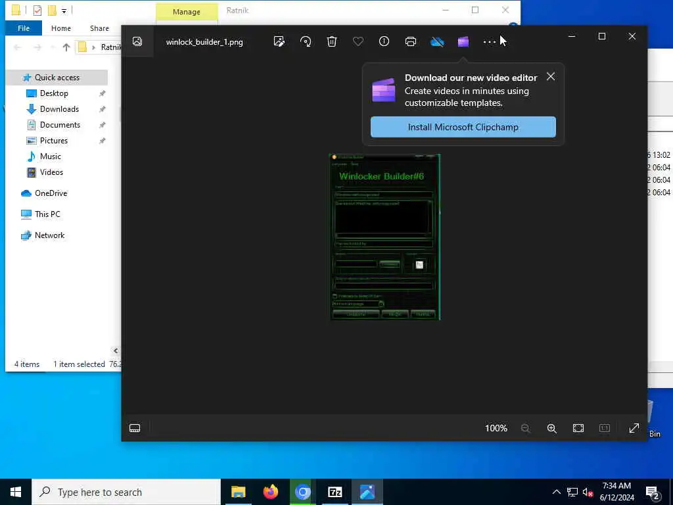Viewport: 673px width, 505px height.
Task: Open the notification center
Action: pos(652,492)
